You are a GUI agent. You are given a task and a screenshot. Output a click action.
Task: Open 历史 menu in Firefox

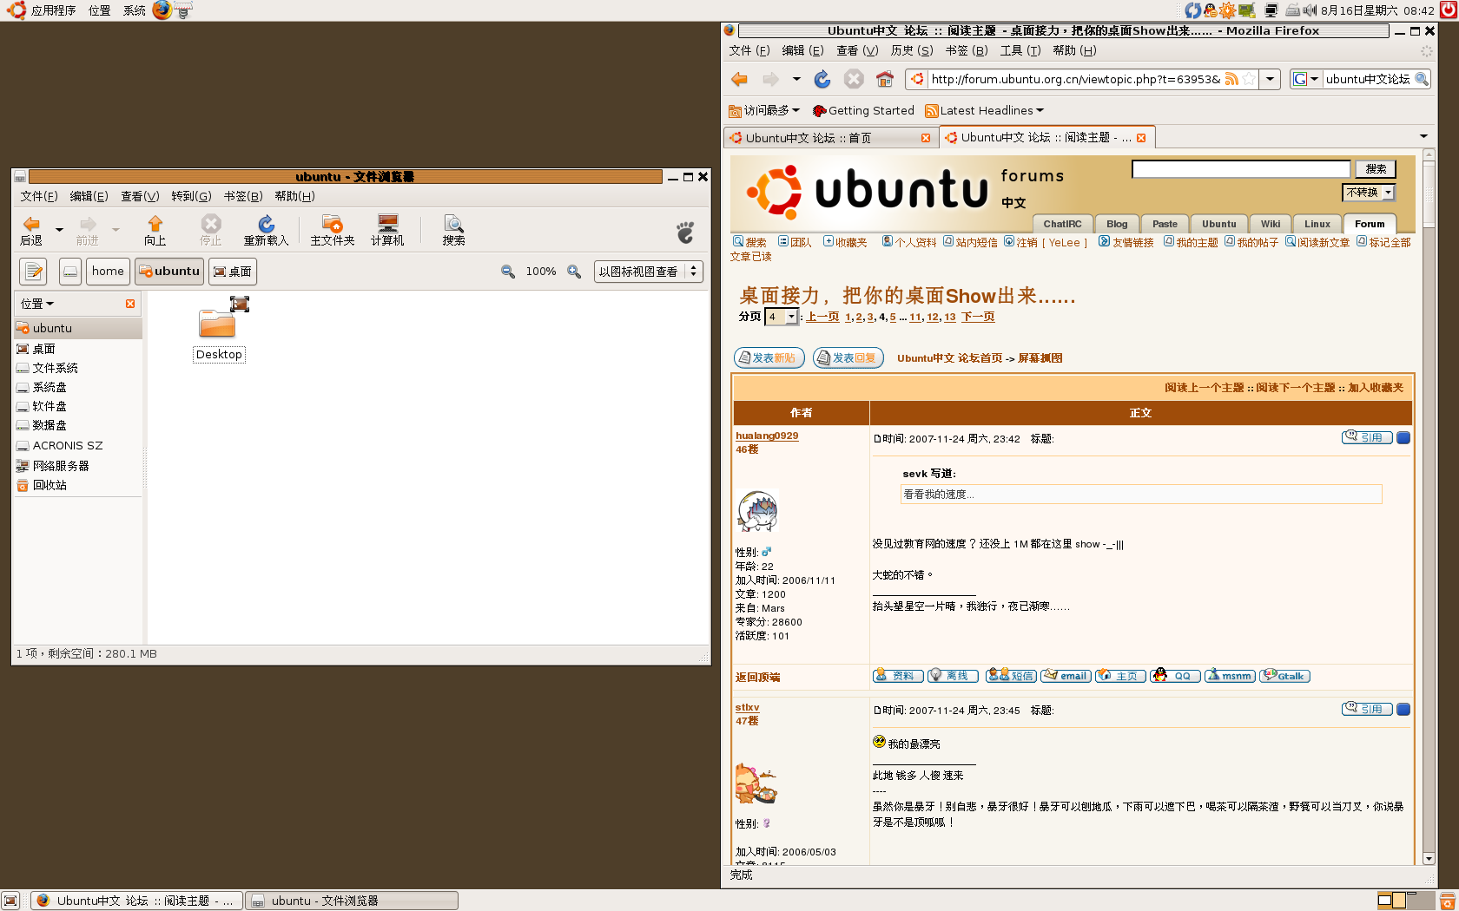click(x=912, y=50)
